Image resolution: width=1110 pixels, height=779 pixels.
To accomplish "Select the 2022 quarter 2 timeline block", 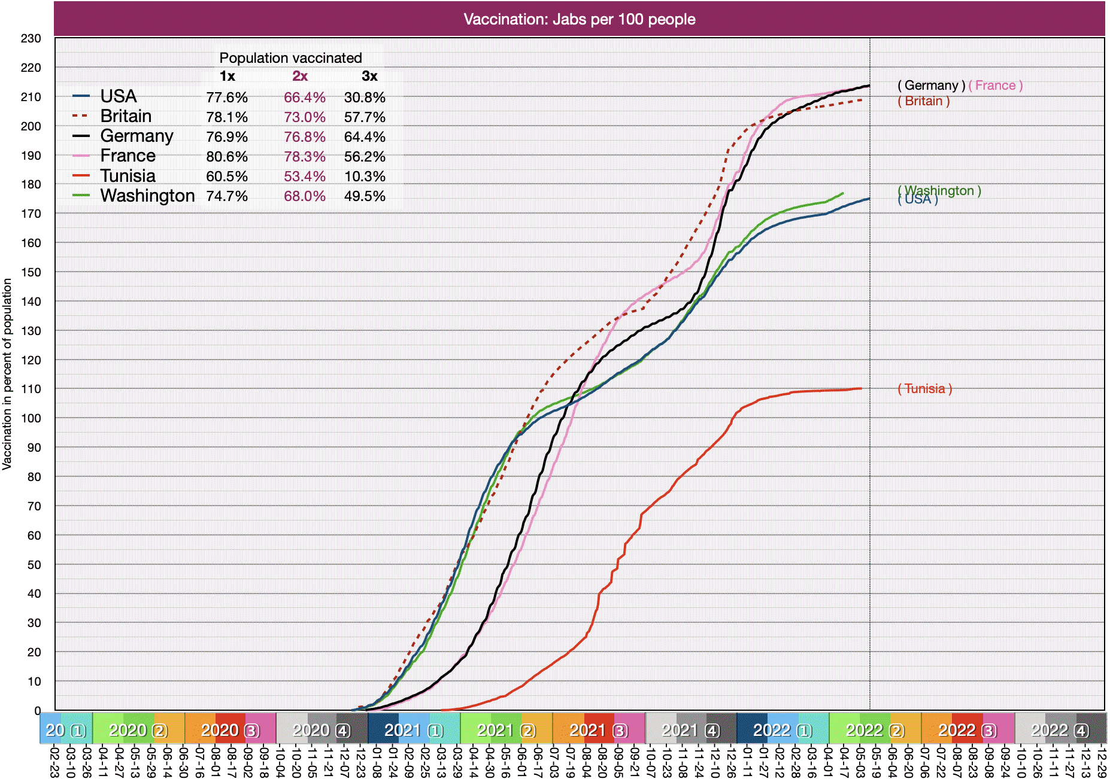I will (x=875, y=730).
